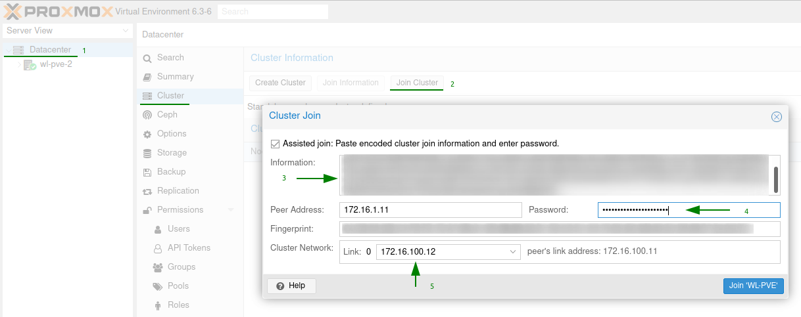
Task: Click the Information text area
Action: pyautogui.click(x=560, y=175)
